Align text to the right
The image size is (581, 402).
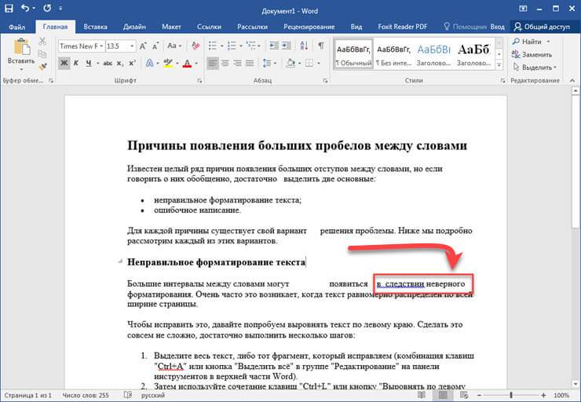(x=238, y=64)
